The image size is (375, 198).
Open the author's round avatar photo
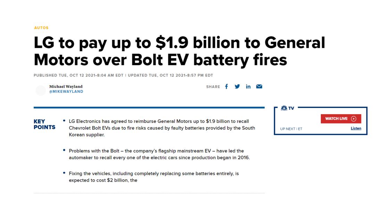coord(41,91)
